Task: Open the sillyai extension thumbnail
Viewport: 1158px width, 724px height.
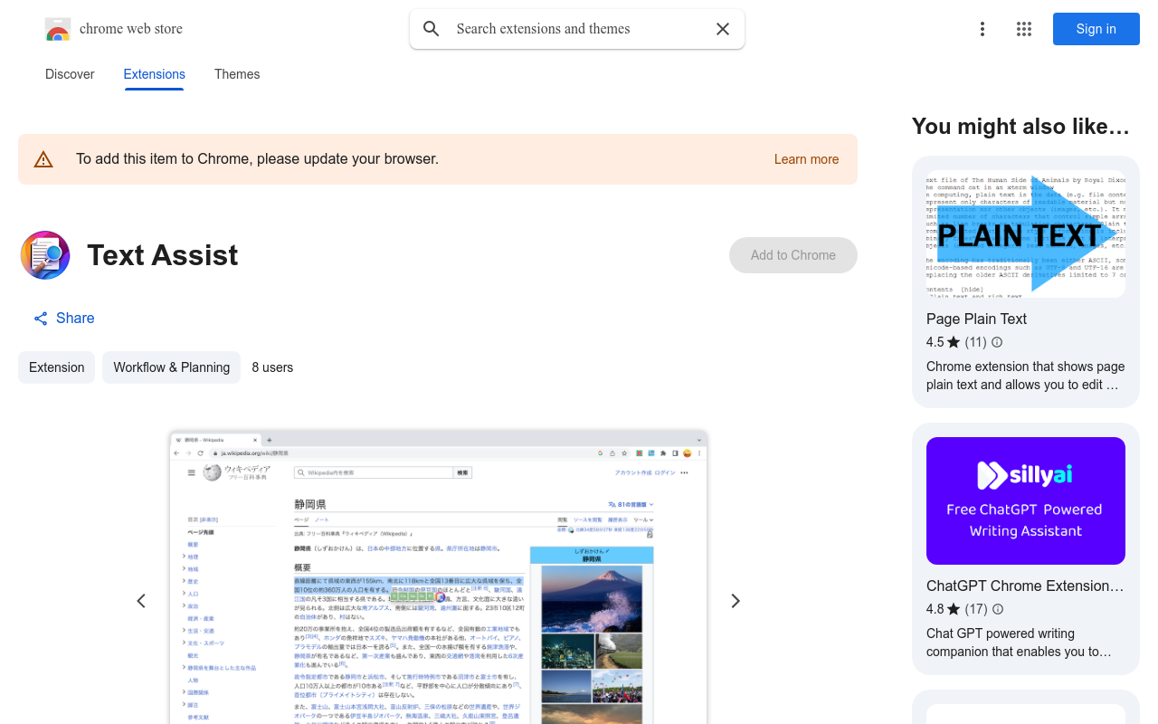Action: coord(1026,500)
